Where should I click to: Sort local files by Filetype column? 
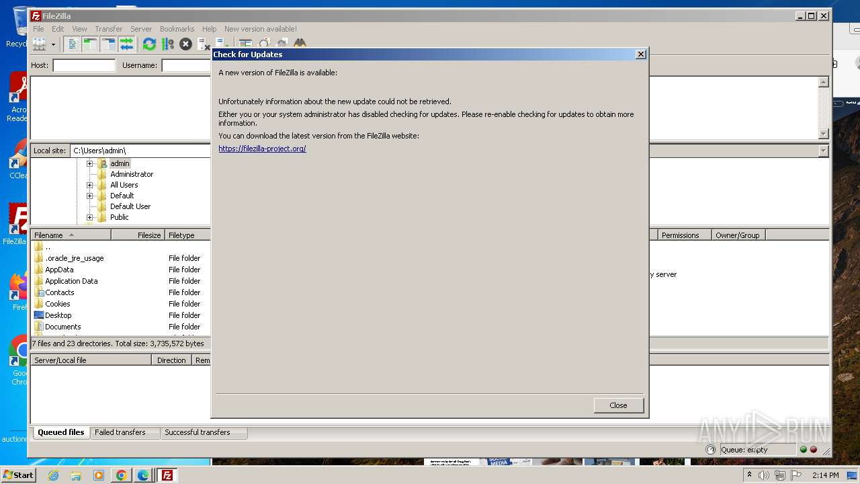click(188, 235)
